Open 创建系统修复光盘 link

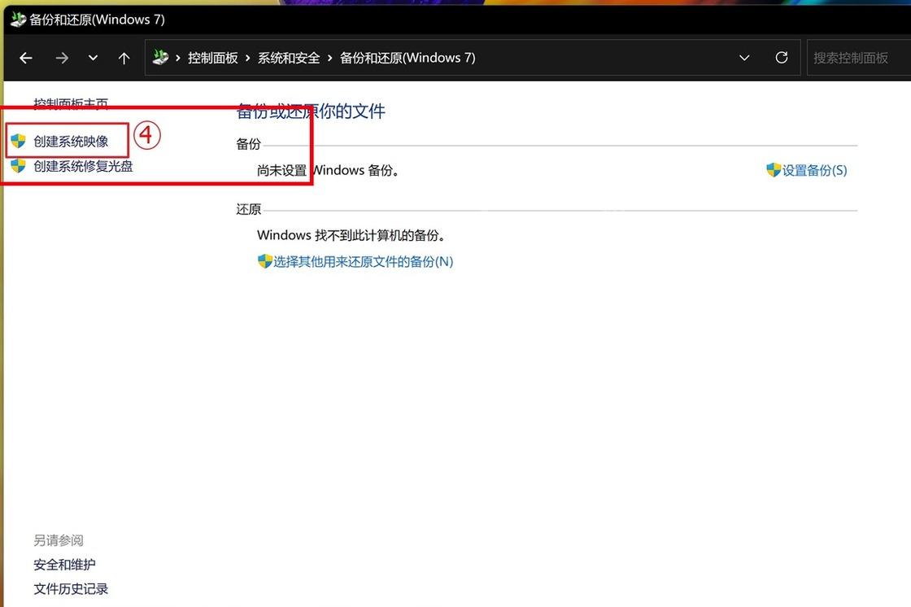83,166
